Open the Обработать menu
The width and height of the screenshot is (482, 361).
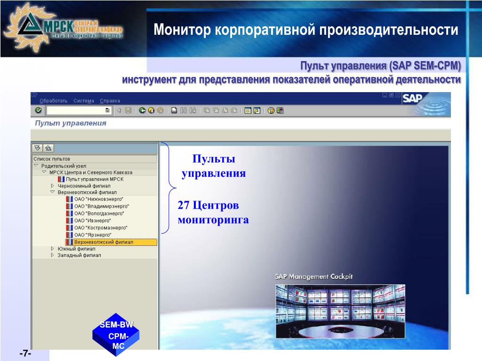(x=54, y=101)
